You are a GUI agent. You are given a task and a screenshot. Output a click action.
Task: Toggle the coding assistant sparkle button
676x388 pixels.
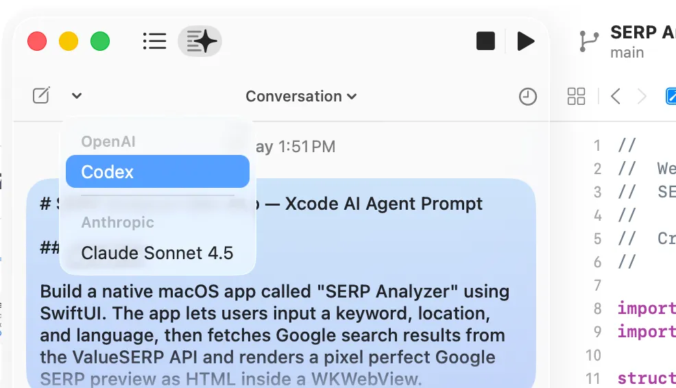coord(200,41)
